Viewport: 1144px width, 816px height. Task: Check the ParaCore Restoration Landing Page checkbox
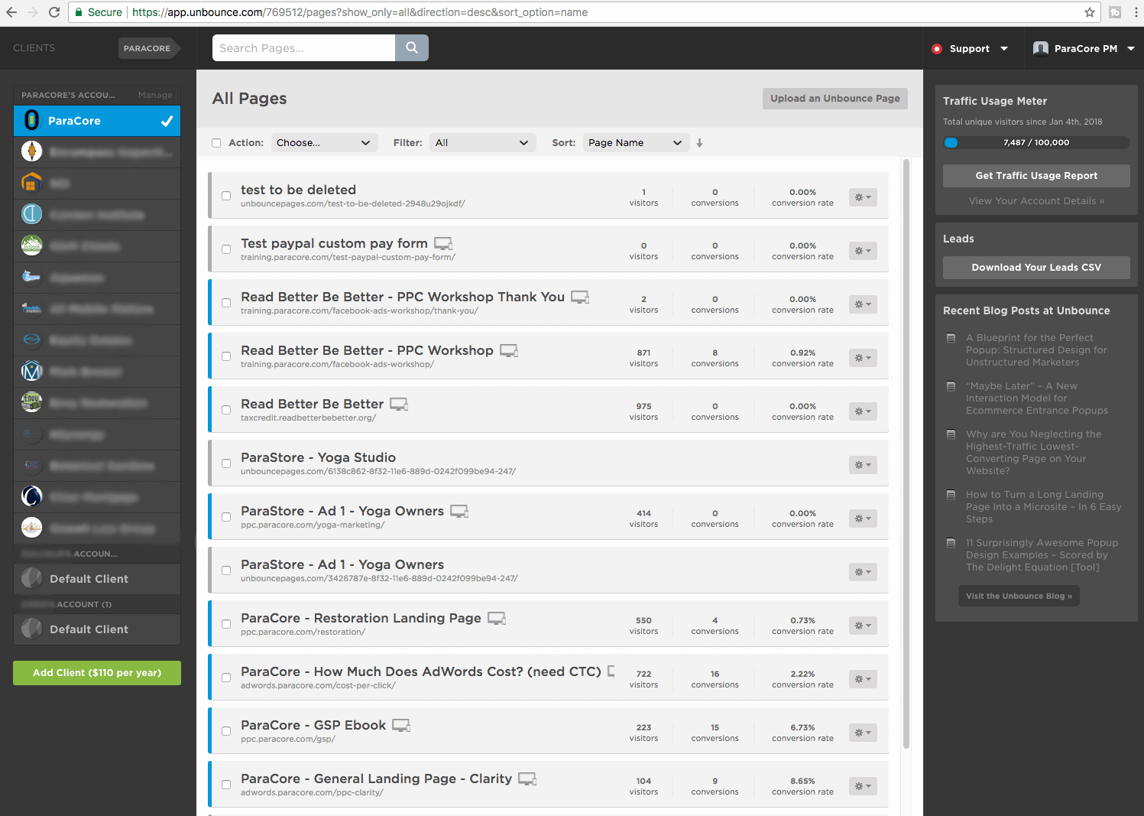click(226, 624)
